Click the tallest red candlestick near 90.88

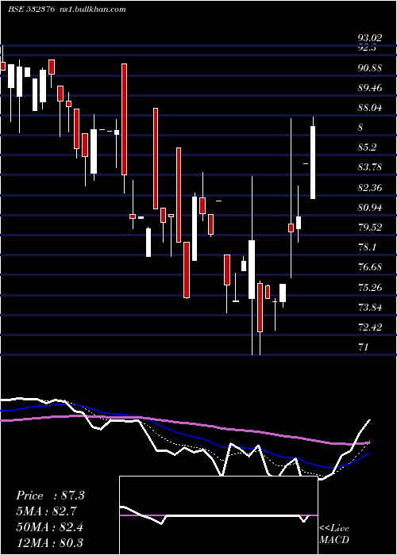[x=124, y=119]
